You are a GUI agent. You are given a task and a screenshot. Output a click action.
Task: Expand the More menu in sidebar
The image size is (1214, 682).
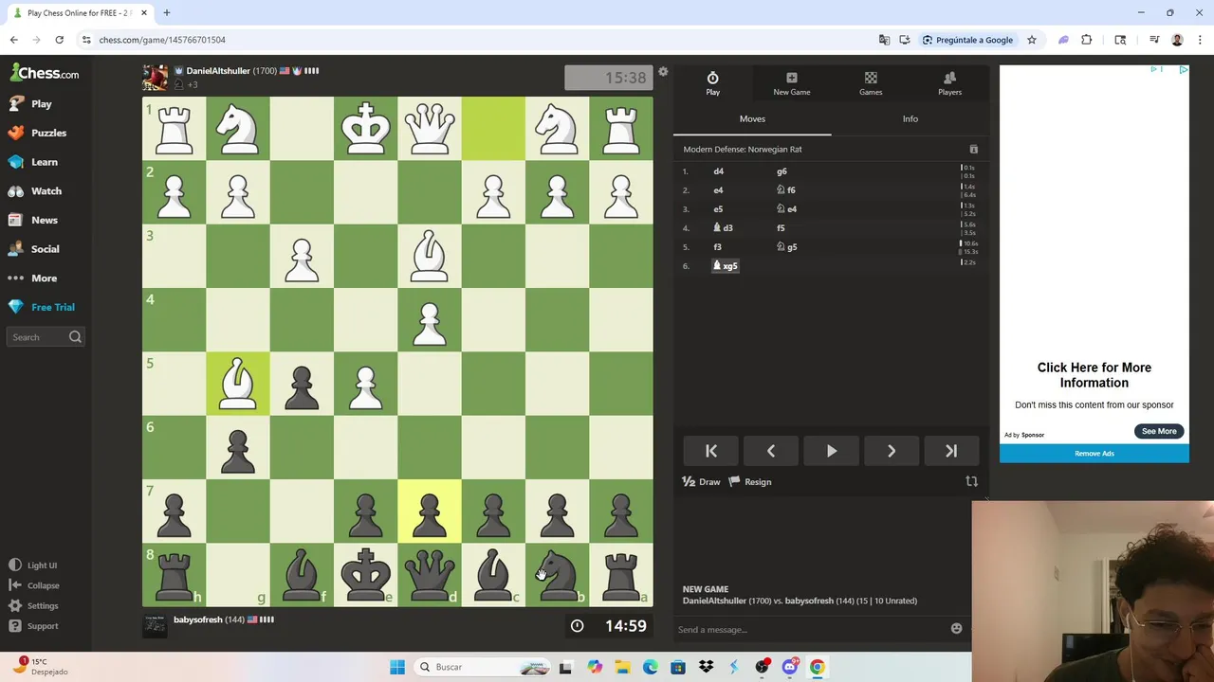42,278
